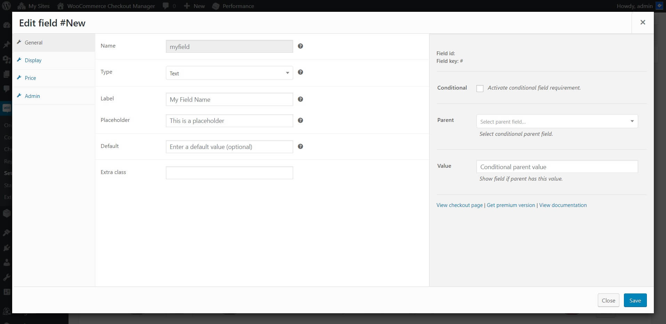Focus the Name field containing myfield
This screenshot has height=324, width=666.
pos(230,47)
